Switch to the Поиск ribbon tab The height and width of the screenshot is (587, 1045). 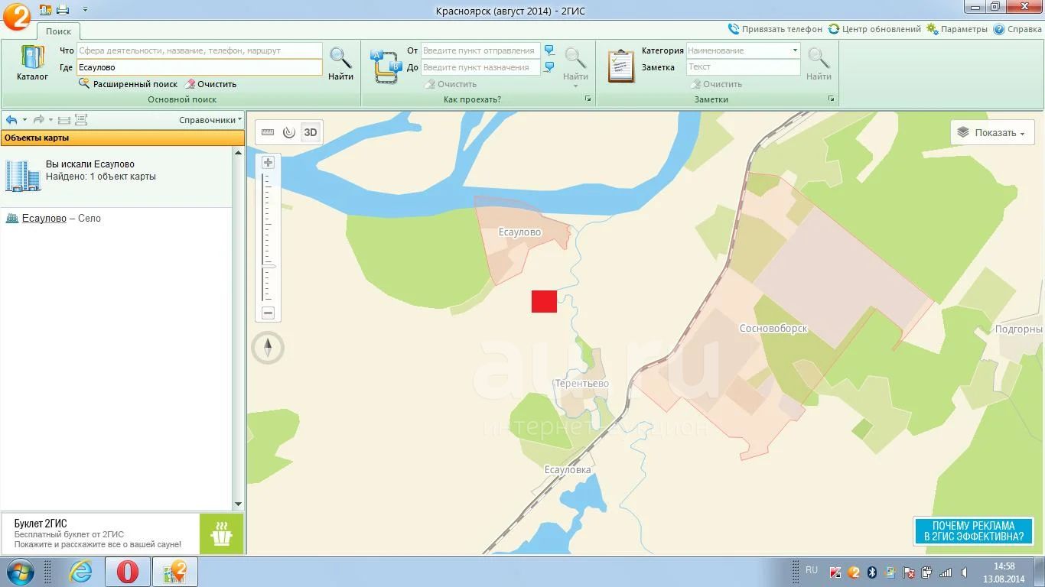pos(58,31)
